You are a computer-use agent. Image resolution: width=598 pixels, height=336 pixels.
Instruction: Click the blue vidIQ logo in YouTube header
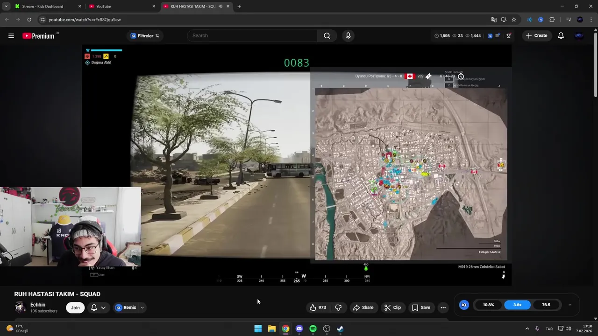490,35
